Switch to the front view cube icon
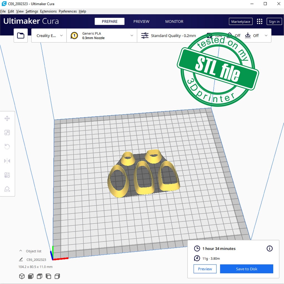The height and width of the screenshot is (284, 284). [x=31, y=276]
